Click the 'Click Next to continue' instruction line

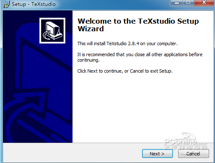pos(125,71)
